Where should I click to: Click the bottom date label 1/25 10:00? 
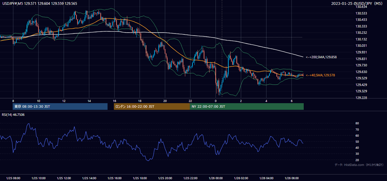(x=38, y=178)
